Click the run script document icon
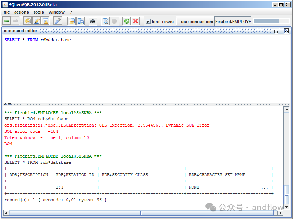 [105, 21]
